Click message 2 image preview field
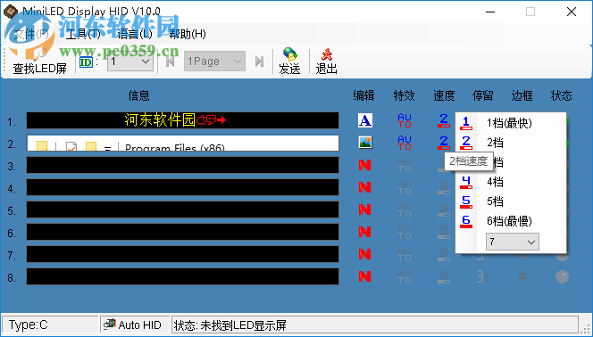Image resolution: width=593 pixels, height=337 pixels. point(183,143)
